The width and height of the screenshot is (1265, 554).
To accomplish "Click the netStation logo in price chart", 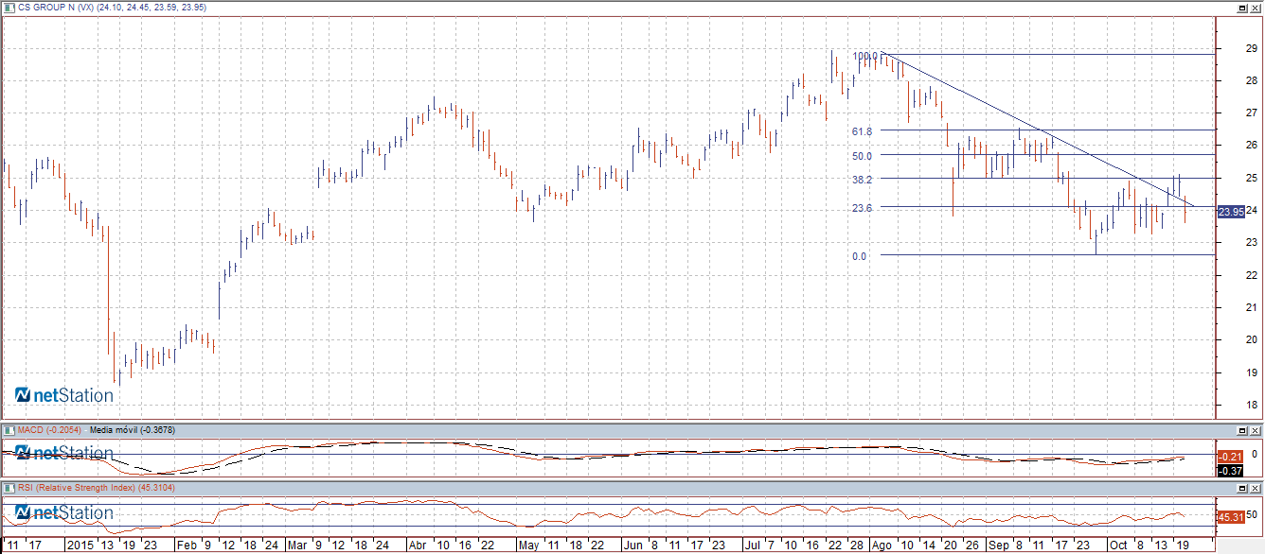I will coord(64,395).
